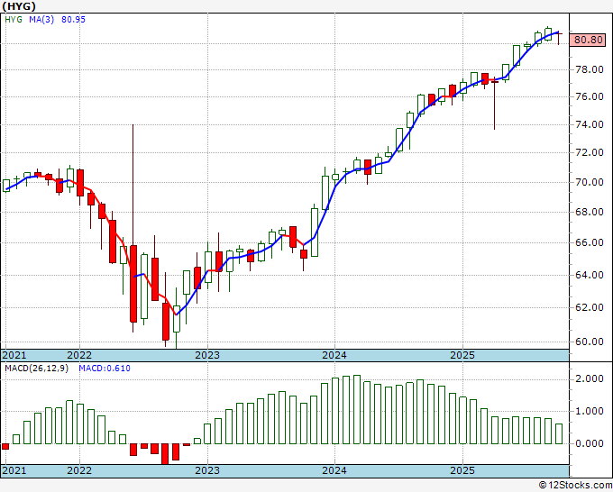Click the 78.00 price axis label
The height and width of the screenshot is (492, 613).
point(590,70)
